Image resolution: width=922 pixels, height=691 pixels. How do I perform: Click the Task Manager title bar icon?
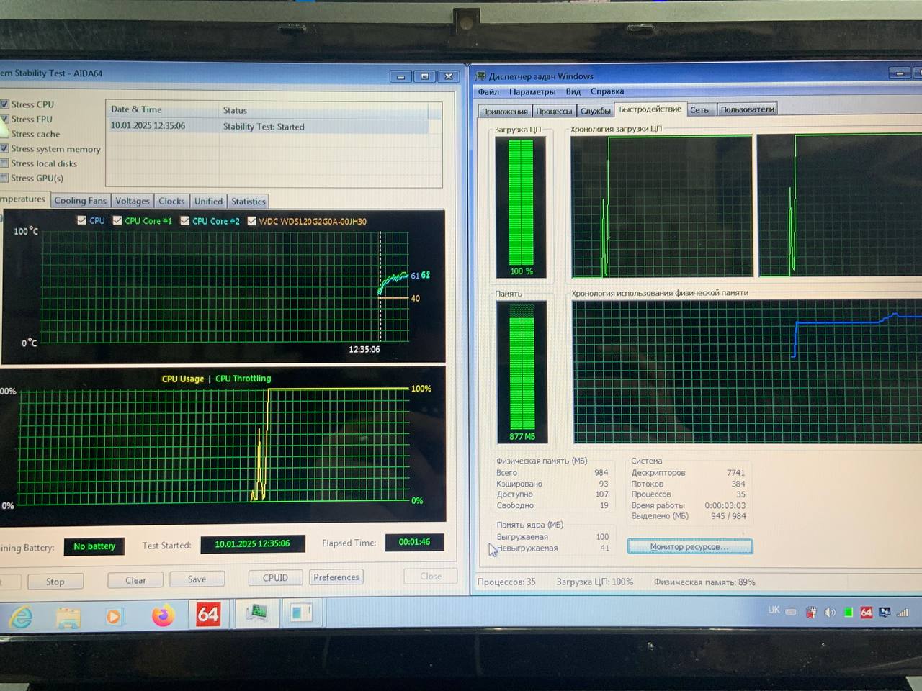pos(481,76)
